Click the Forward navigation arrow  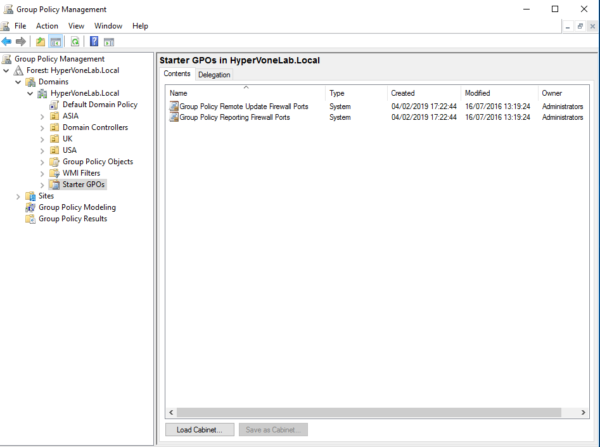coord(20,41)
